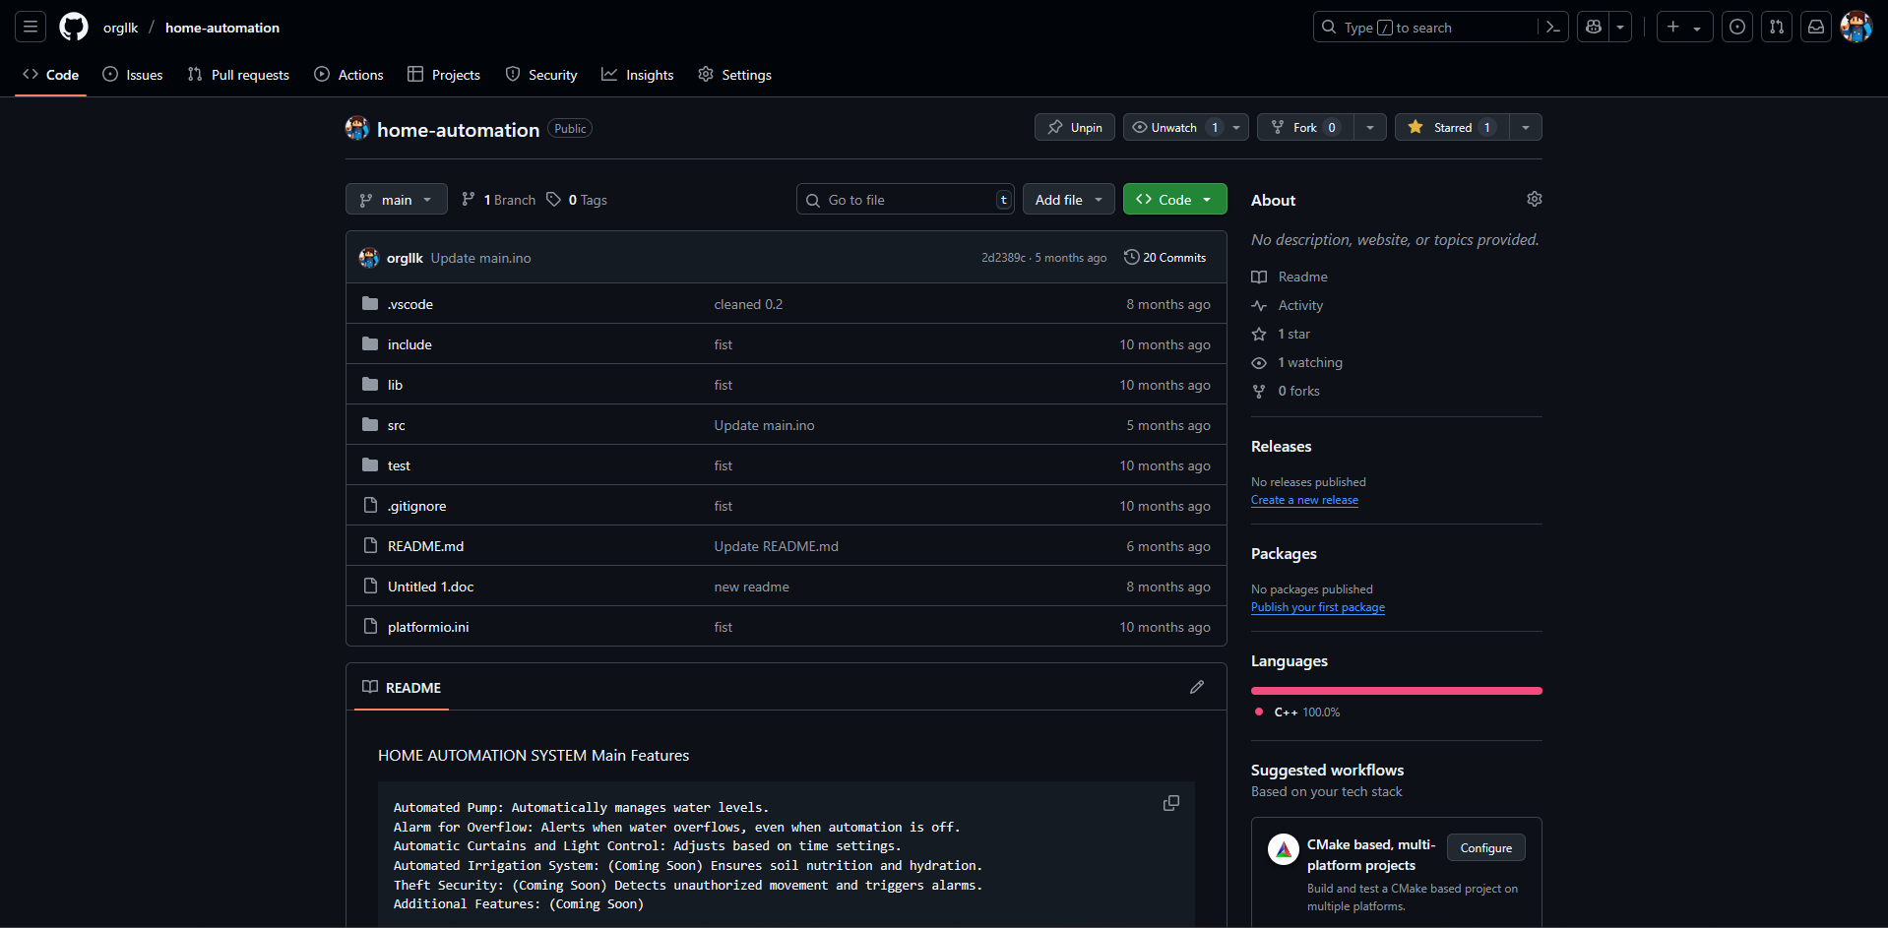Open the hamburger navigation menu
Screen dimensions: 1888x928
tap(31, 27)
